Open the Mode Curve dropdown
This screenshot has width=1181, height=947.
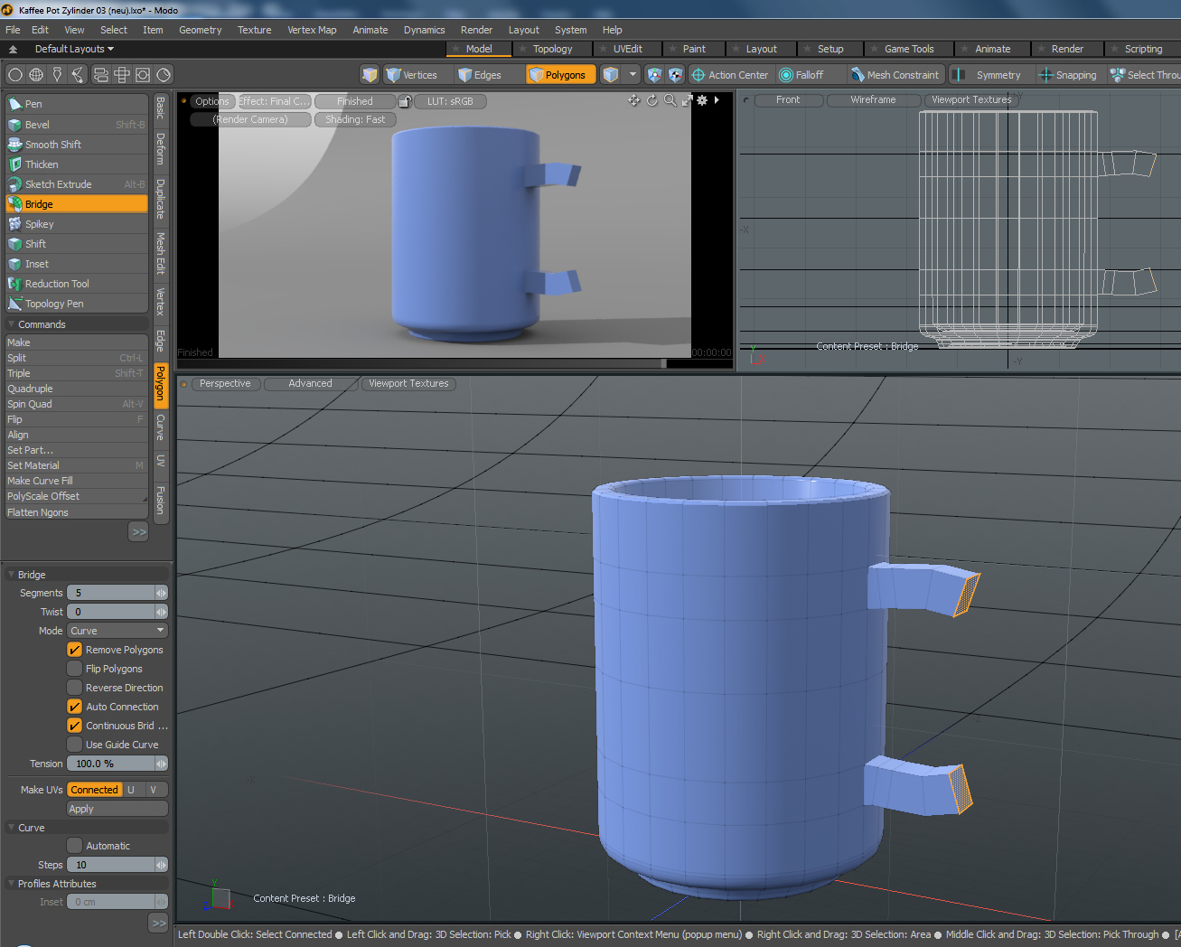click(x=117, y=631)
